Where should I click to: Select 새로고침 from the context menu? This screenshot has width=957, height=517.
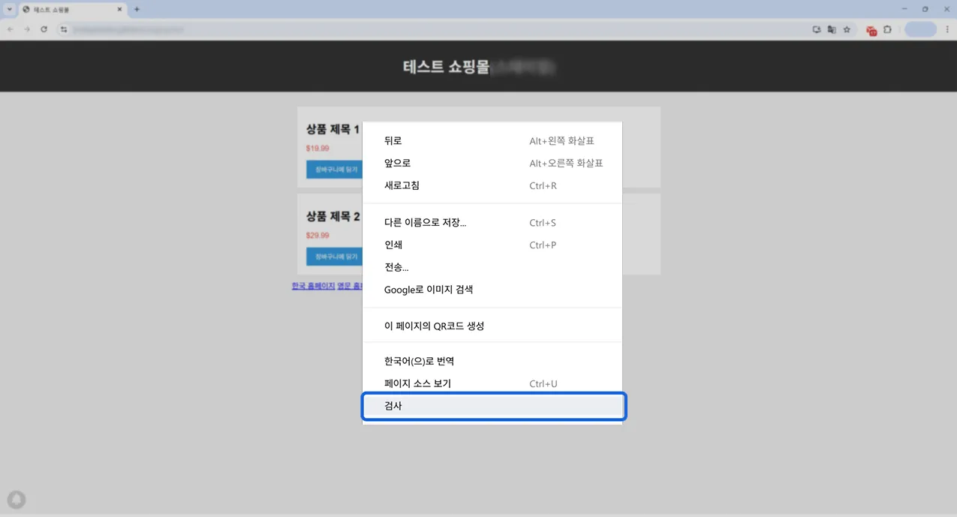(492, 186)
